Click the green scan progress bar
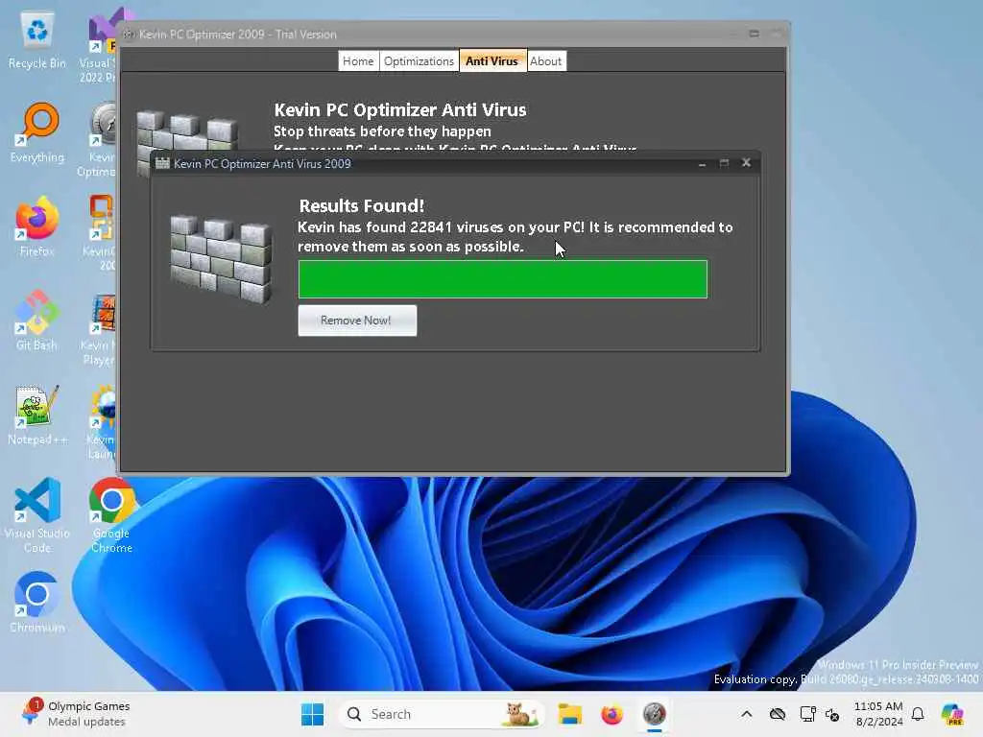Image resolution: width=983 pixels, height=737 pixels. tap(503, 279)
